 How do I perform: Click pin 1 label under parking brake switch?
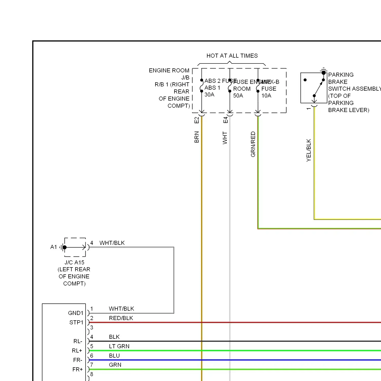309,109
